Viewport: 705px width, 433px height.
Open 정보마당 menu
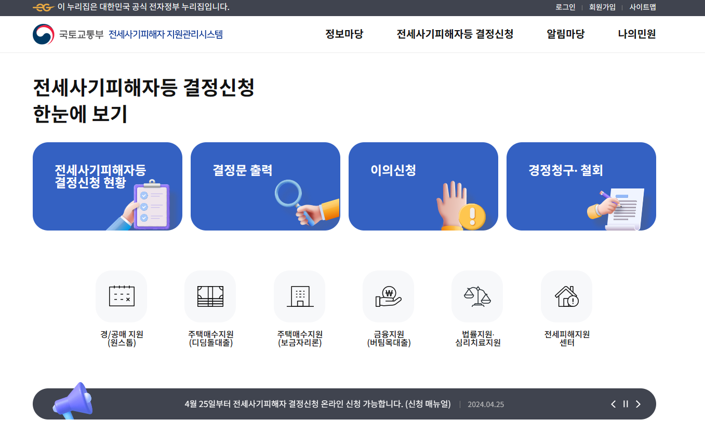pyautogui.click(x=344, y=34)
